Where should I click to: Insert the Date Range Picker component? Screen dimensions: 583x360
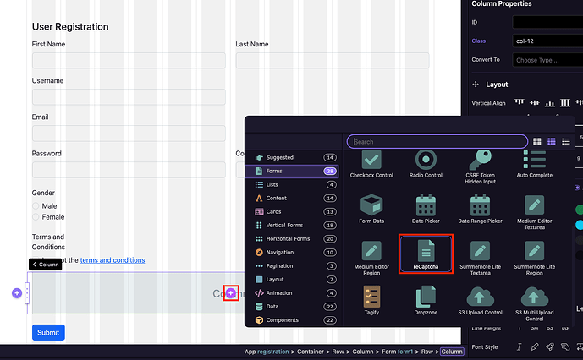click(480, 210)
